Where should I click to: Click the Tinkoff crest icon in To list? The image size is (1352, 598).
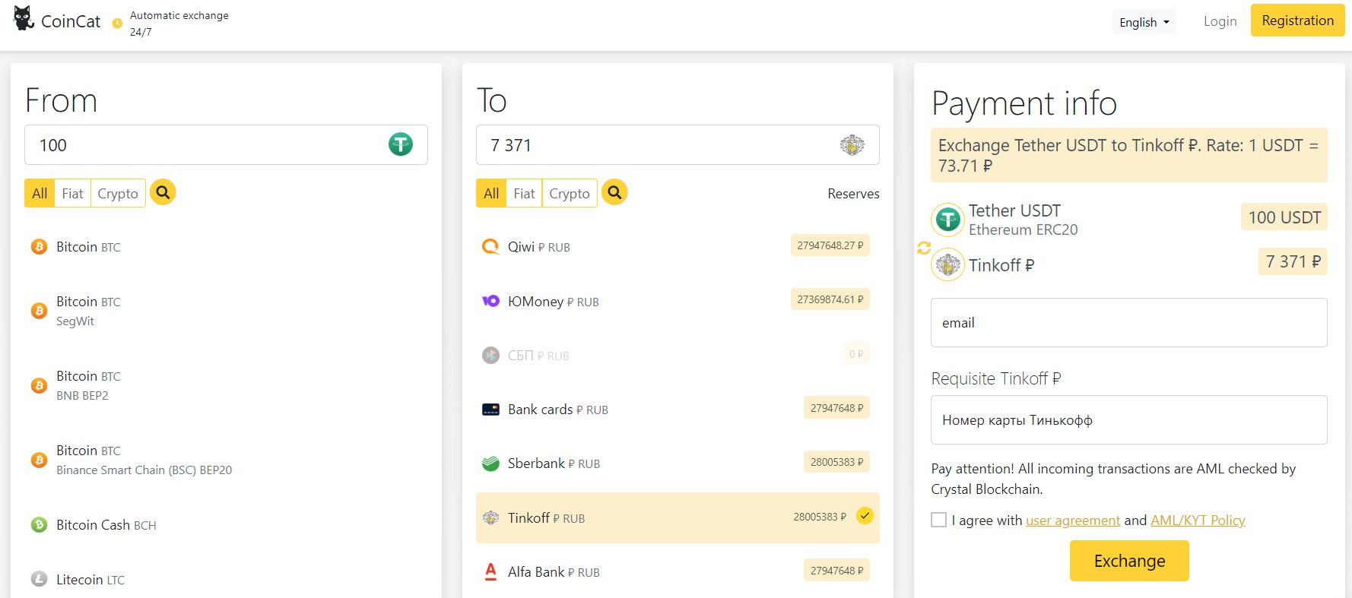(490, 518)
